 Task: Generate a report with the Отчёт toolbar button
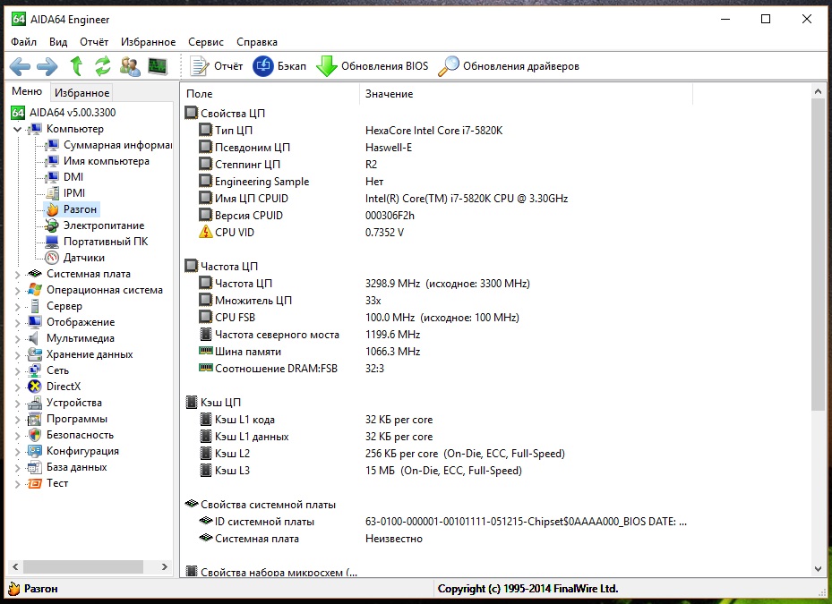click(x=217, y=66)
